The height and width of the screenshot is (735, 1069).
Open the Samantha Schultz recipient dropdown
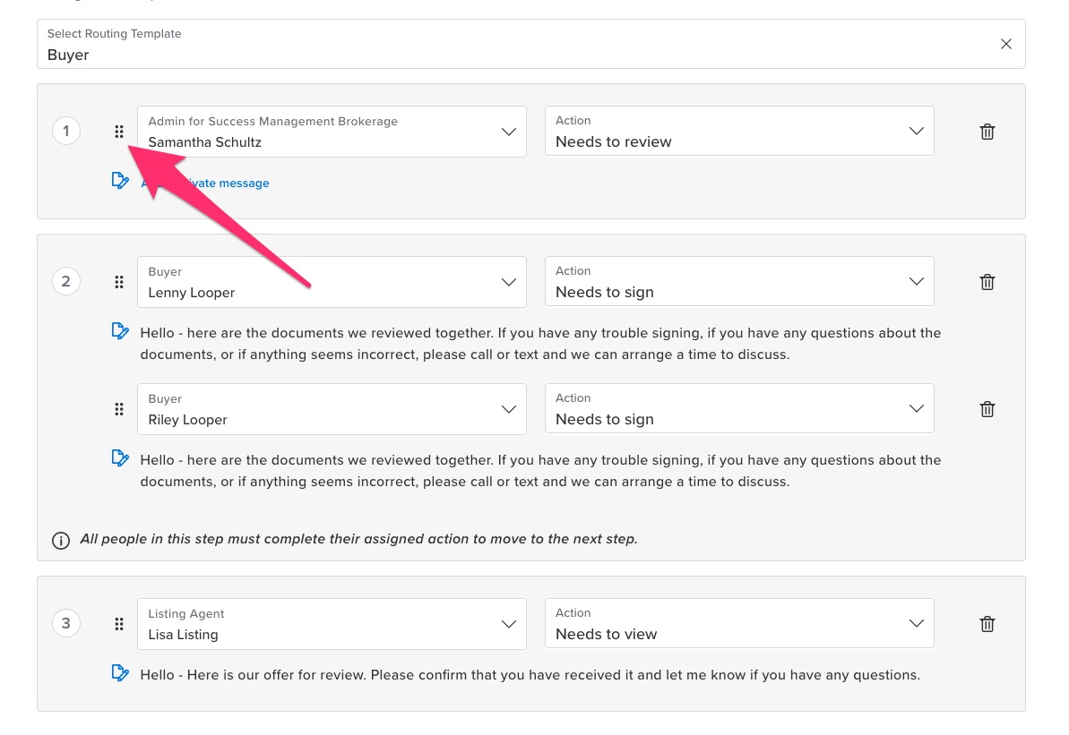click(509, 131)
